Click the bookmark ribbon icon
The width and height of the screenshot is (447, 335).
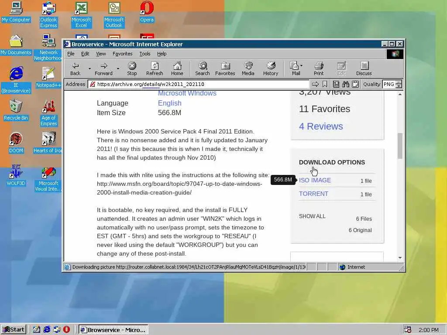pyautogui.click(x=325, y=84)
